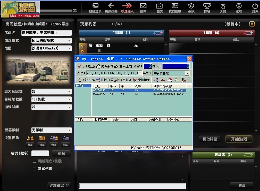
Task: Expand the 目标杀敌数 dropdown
Action: [51, 99]
